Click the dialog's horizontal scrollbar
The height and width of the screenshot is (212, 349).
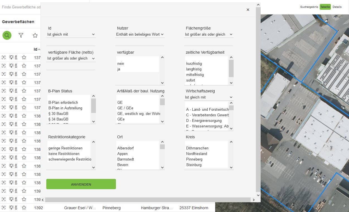(148, 200)
